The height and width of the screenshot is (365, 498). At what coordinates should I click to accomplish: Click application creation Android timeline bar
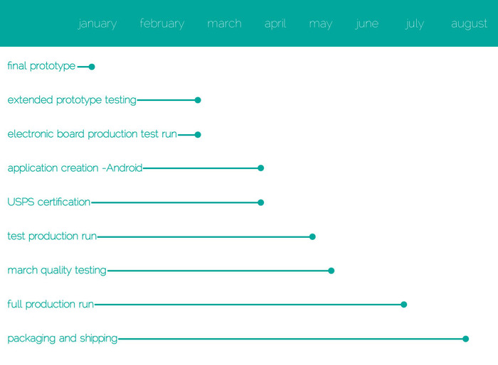pyautogui.click(x=201, y=168)
